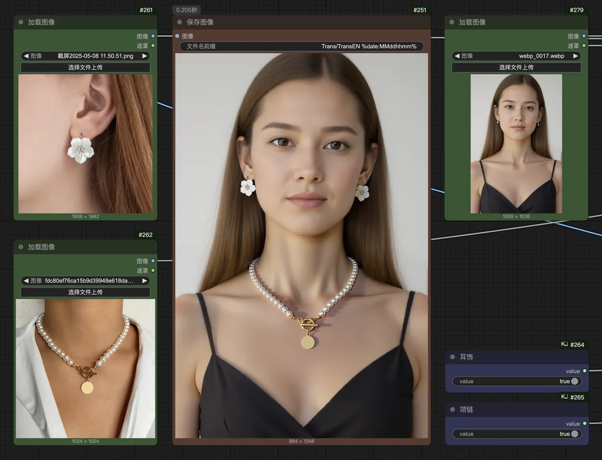The image size is (602, 460).
Task: Click the 遮罩 output port on node #261
Action: pos(153,46)
